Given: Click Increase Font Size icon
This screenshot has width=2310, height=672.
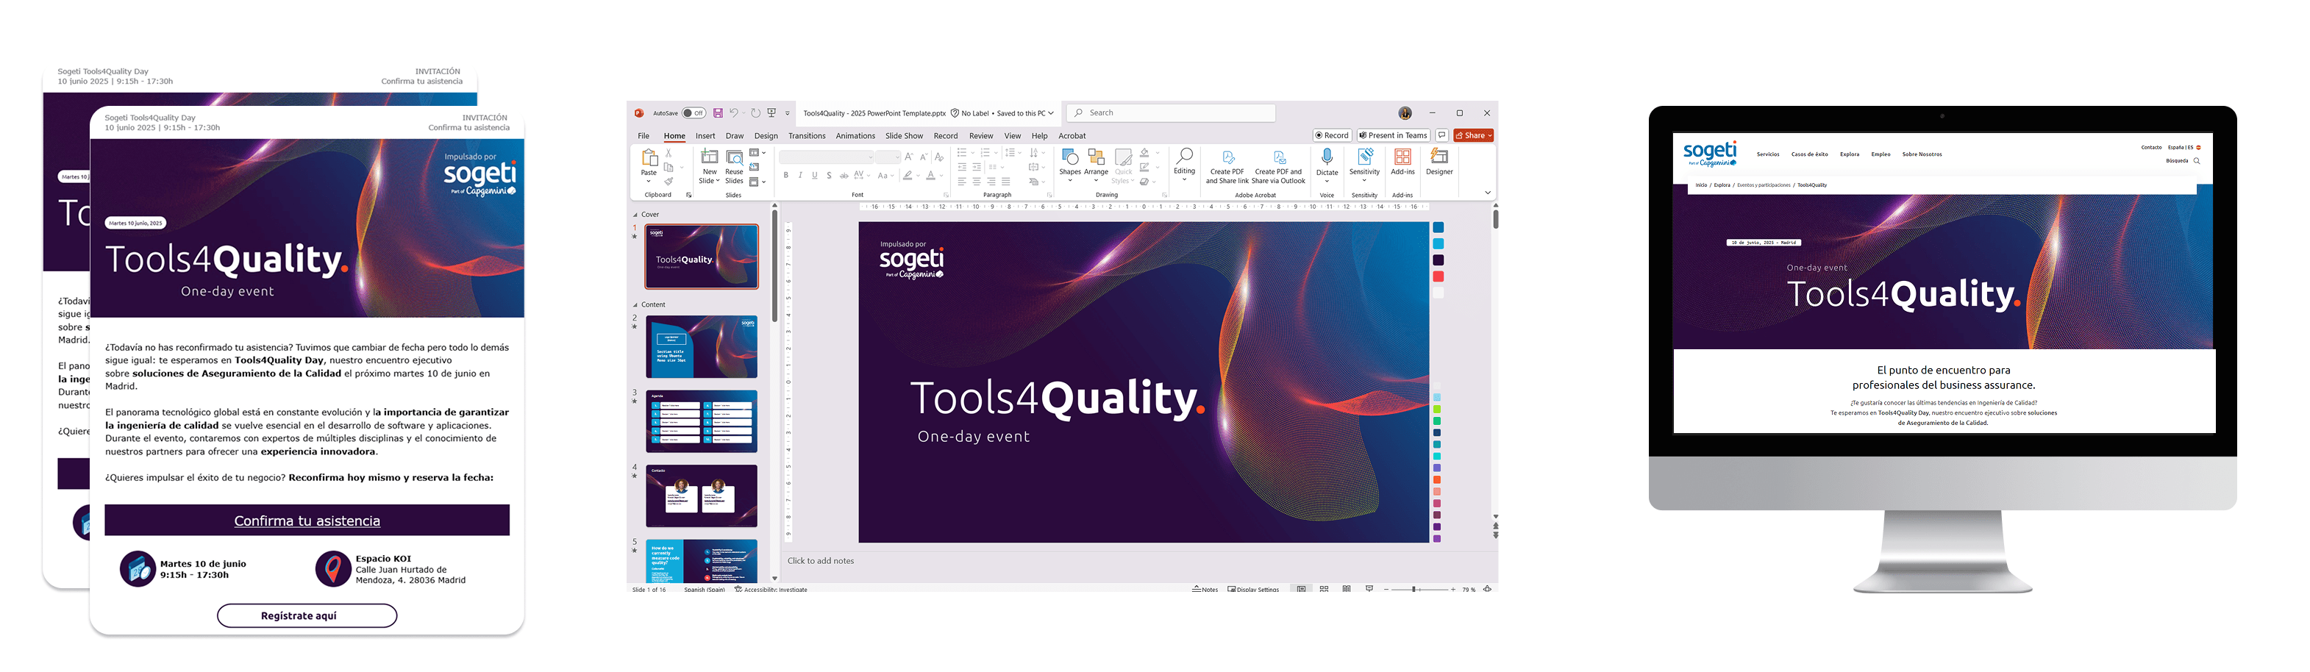Looking at the screenshot, I should [x=909, y=157].
